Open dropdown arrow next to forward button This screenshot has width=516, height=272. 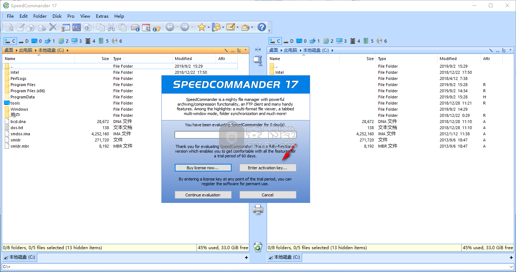[192, 27]
